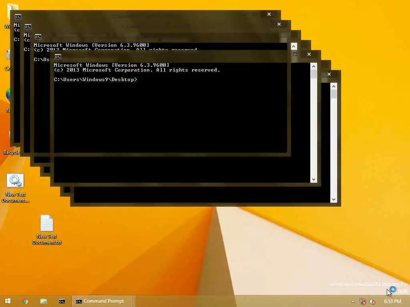Click scroll-up arrow of third cascaded Command Prompt
The image size is (410, 307).
294,46
